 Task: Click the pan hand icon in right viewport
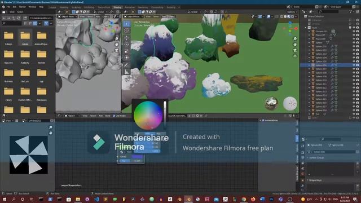(295, 45)
